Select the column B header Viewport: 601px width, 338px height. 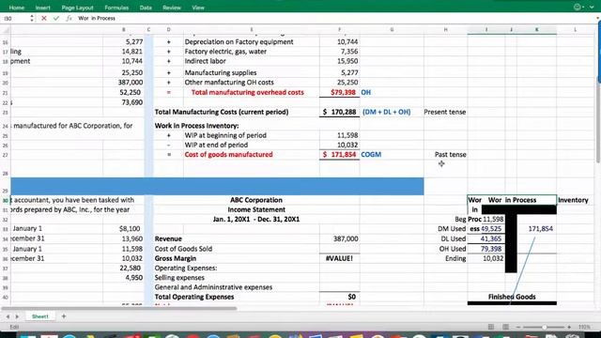pyautogui.click(x=123, y=29)
